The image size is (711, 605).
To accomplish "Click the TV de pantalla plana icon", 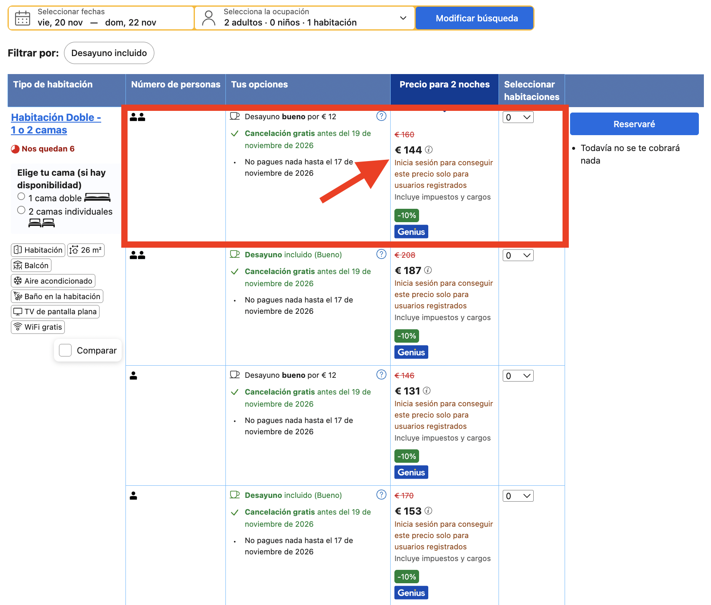I will point(18,311).
